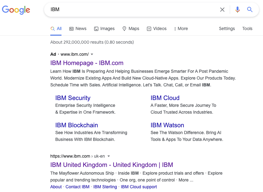The width and height of the screenshot is (263, 192).
Task: Click the Google logo
Action: click(x=16, y=10)
